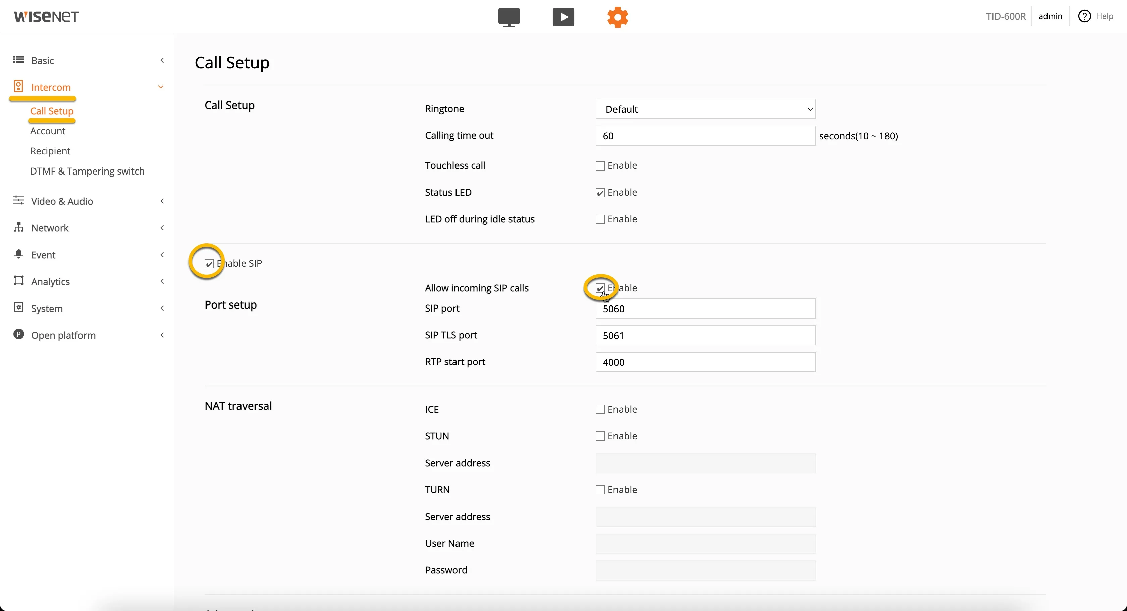1127x611 pixels.
Task: Enable TURN checkbox
Action: pos(600,490)
